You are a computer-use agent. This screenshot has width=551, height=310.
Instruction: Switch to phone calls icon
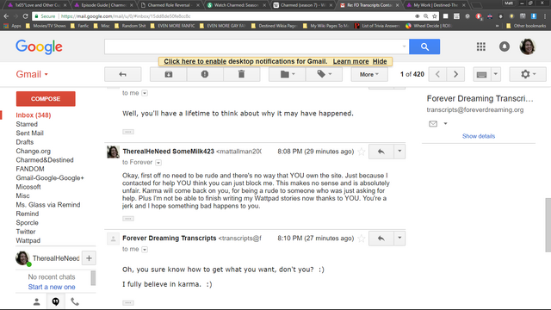tap(75, 301)
